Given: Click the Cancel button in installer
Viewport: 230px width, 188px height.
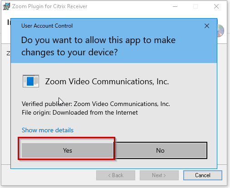Looking at the screenshot, I should point(203,175).
